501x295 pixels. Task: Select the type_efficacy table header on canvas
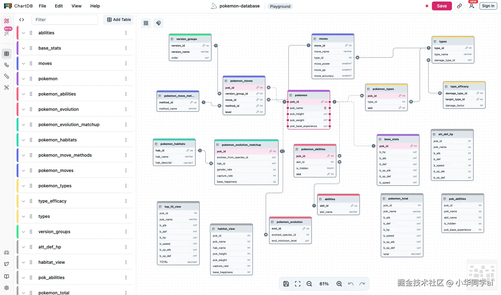tap(464, 86)
